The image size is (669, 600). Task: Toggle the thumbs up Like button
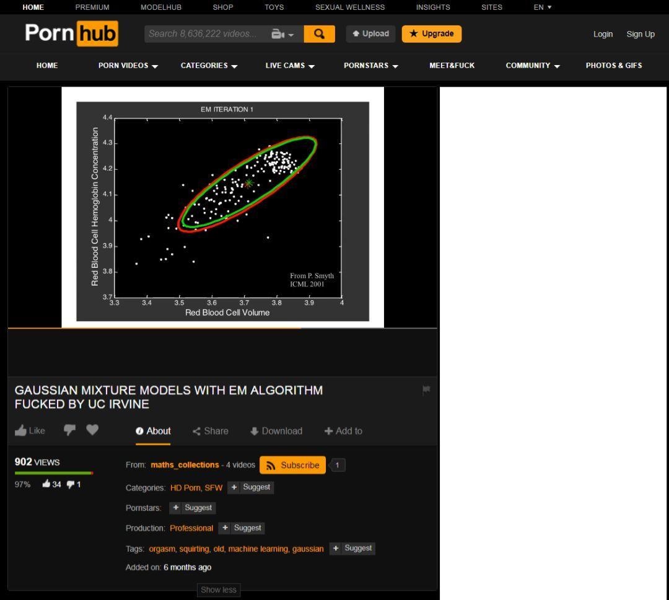coord(30,430)
